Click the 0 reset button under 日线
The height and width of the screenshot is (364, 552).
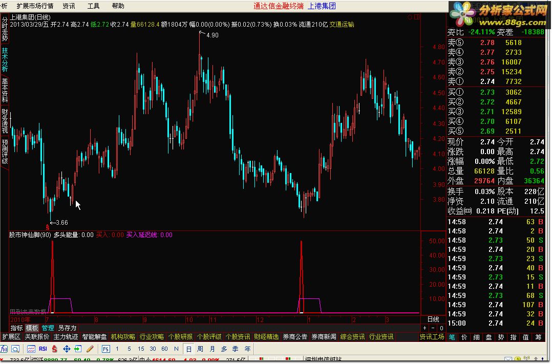point(441,328)
